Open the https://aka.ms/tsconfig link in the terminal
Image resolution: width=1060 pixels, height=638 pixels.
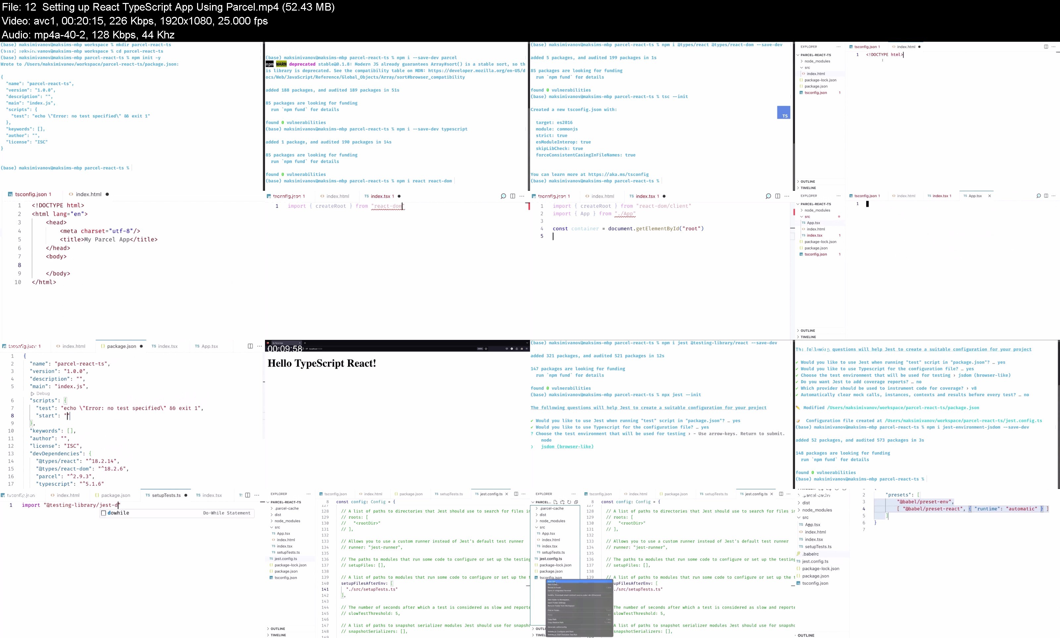(x=618, y=175)
